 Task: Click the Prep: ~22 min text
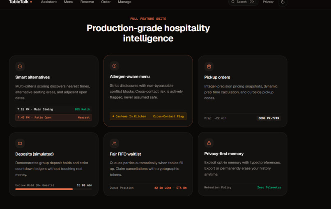[215, 118]
